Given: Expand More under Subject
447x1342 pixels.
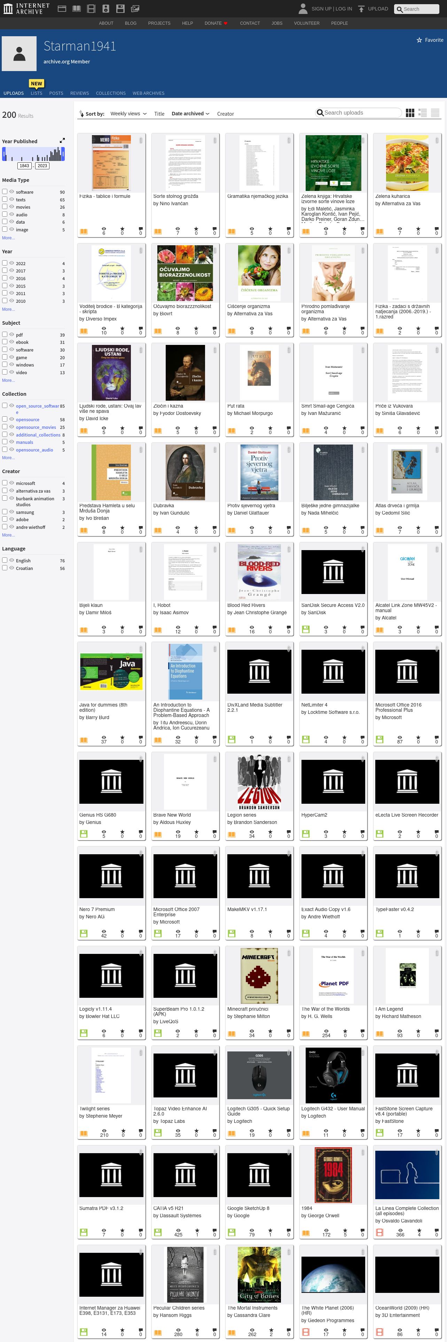Looking at the screenshot, I should (8, 380).
